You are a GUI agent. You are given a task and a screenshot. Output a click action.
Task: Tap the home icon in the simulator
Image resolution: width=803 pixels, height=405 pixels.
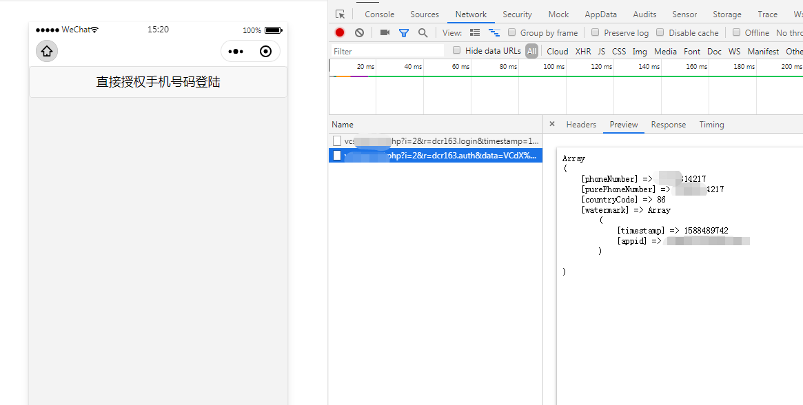[x=47, y=51]
